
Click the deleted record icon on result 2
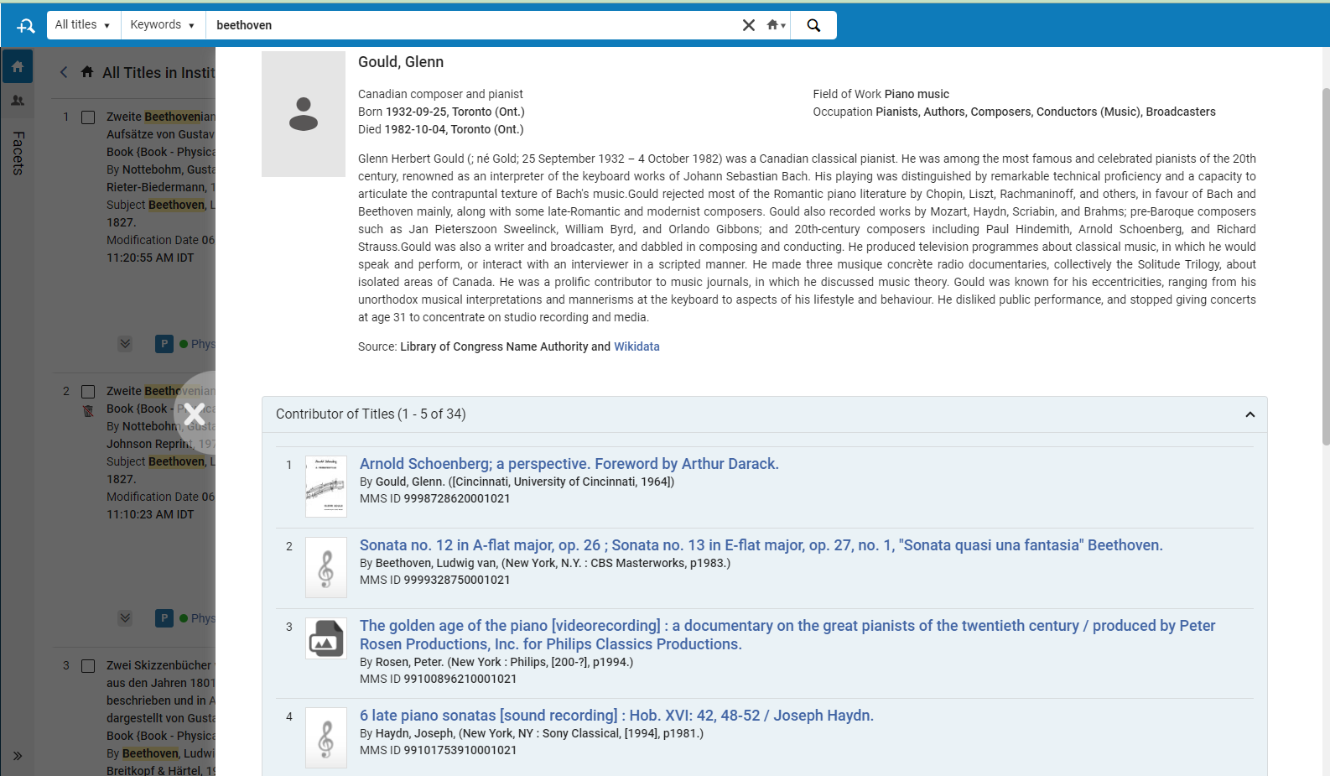click(88, 411)
